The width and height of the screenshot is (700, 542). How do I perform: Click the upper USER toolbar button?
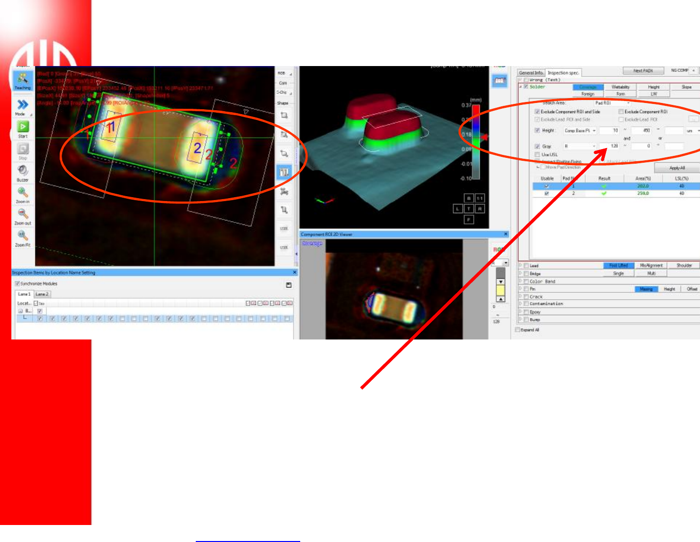pyautogui.click(x=284, y=228)
